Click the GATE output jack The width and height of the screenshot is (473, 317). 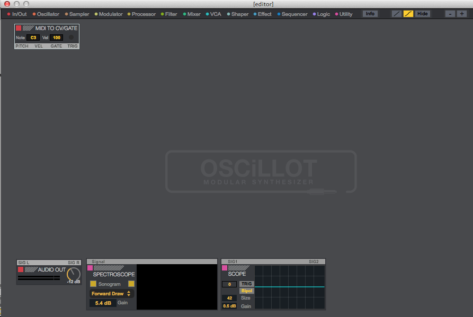click(x=56, y=46)
